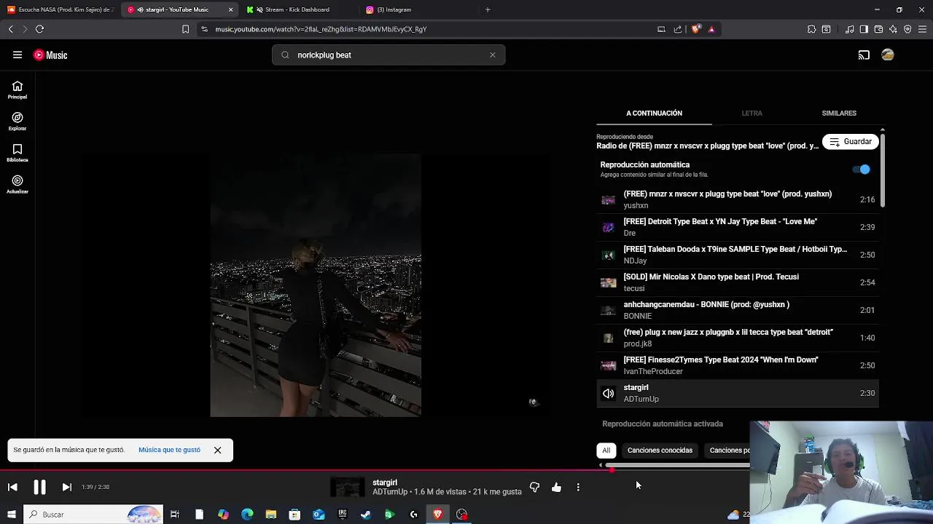Play Taleban Dooda x T9ine SAMPLE track
Viewport: 933px width, 524px height.
coord(738,255)
